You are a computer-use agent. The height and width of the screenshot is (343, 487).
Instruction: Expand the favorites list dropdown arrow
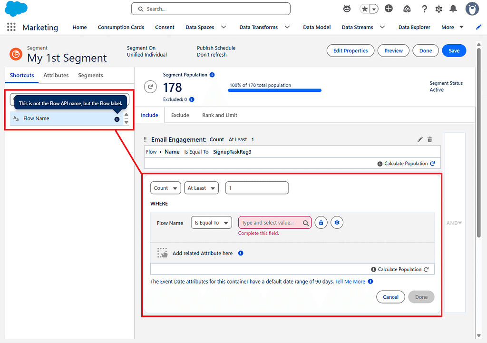(x=374, y=9)
